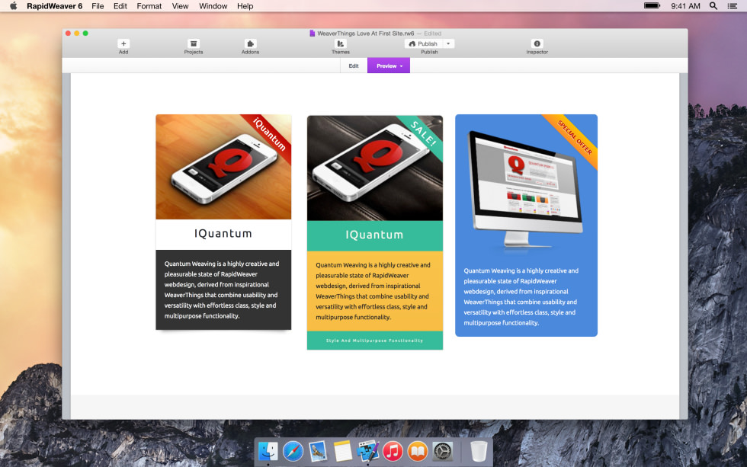Viewport: 747px width, 467px height.
Task: Click the wooden background iPhone image
Action: click(223, 167)
